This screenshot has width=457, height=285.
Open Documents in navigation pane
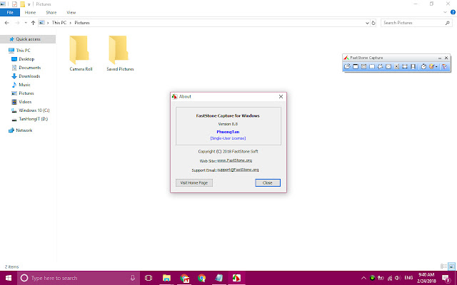click(30, 68)
